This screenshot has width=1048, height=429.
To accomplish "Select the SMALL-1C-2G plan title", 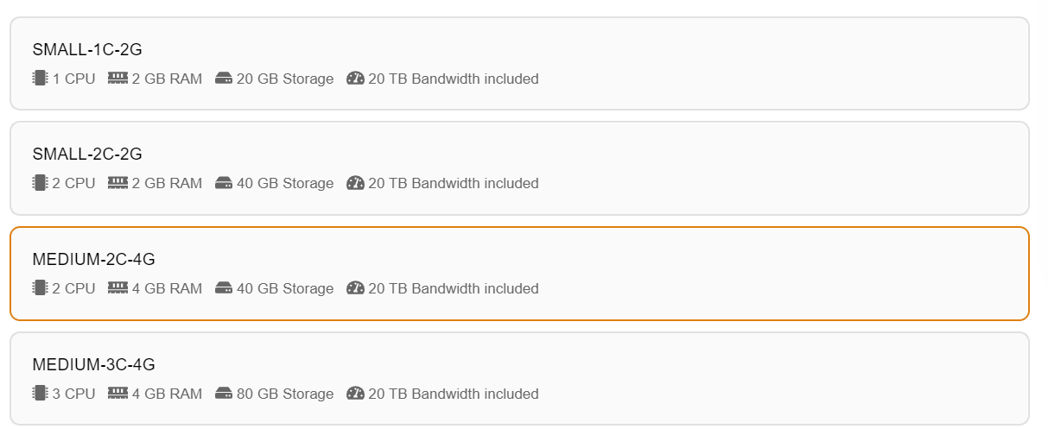I will point(87,49).
